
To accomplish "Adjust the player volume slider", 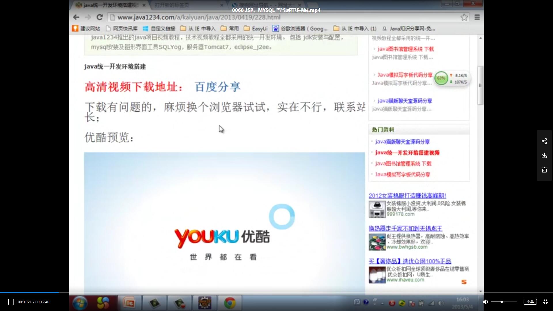I will [503, 302].
